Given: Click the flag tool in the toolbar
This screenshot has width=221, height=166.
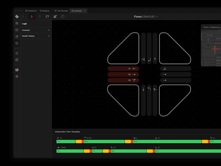Looking at the screenshot, I should pyautogui.click(x=47, y=17).
